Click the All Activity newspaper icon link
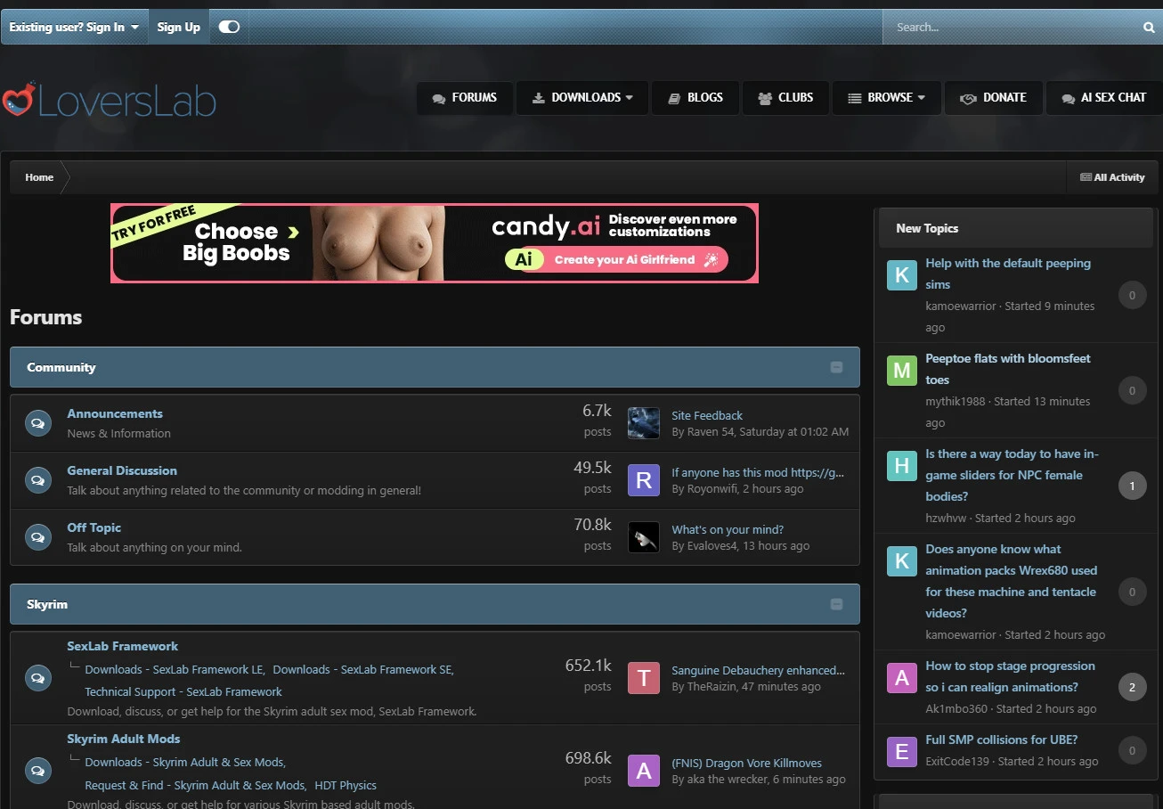1163x809 pixels. [1112, 177]
